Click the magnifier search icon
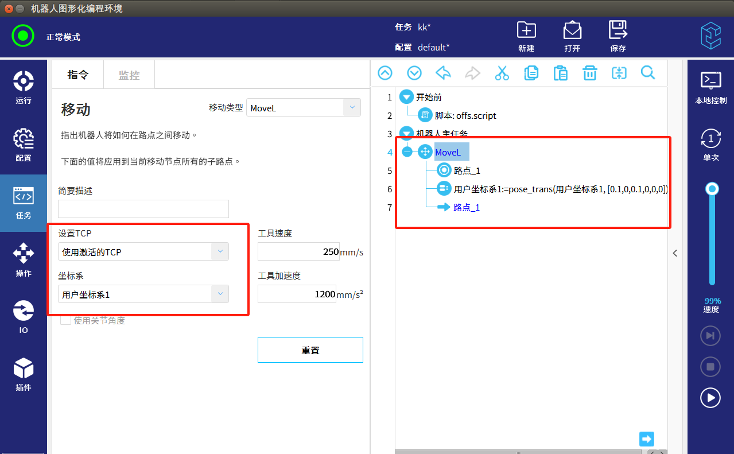Viewport: 734px width, 454px height. click(648, 73)
